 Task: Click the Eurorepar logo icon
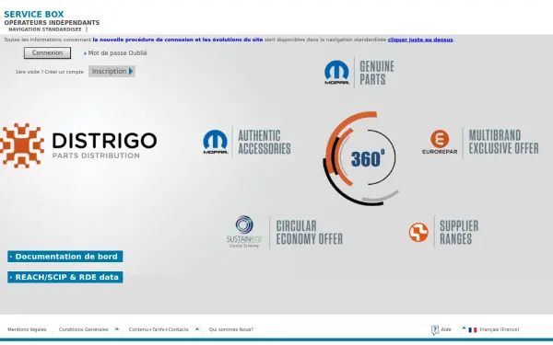[x=440, y=142]
